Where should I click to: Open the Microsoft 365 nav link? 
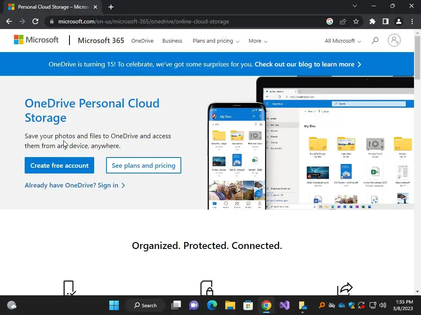click(x=101, y=41)
